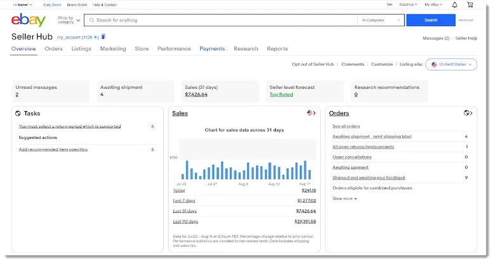Click the US flag arrow in Sales panel

[x=311, y=113]
